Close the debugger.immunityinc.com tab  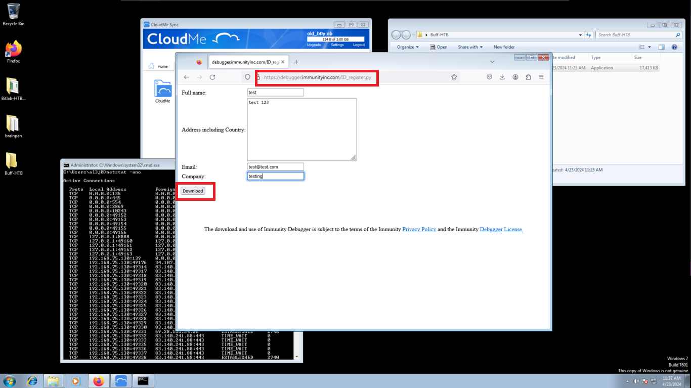pyautogui.click(x=283, y=62)
